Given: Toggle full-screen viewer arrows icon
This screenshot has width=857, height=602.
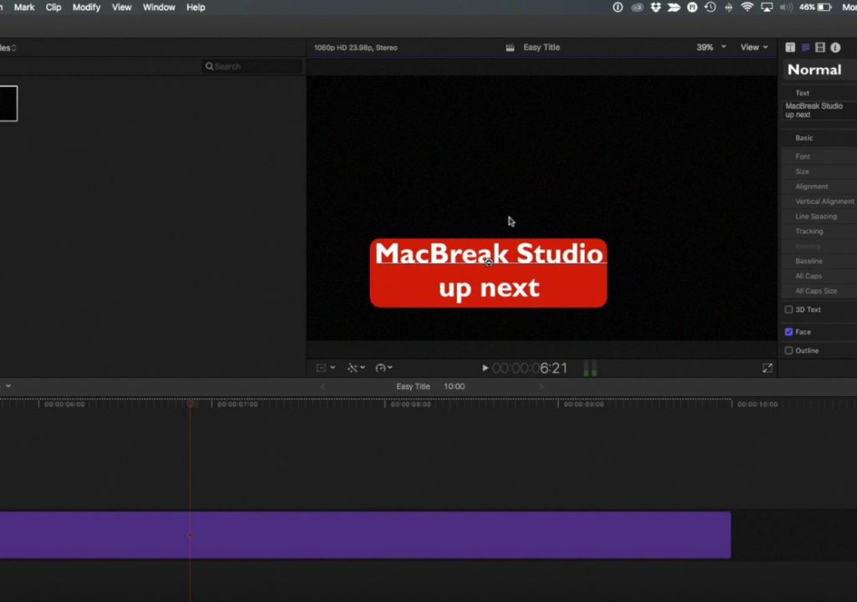Looking at the screenshot, I should click(x=767, y=368).
